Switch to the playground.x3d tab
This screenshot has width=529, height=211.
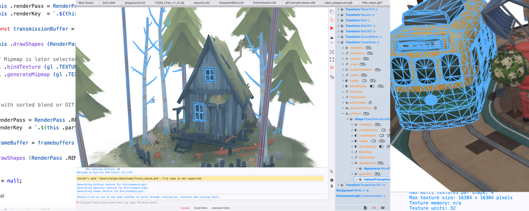(135, 3)
